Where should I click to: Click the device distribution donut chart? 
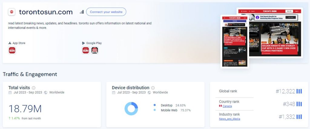tap(131, 108)
